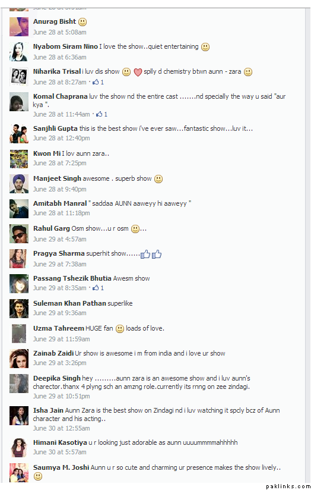Image resolution: width=311 pixels, height=490 pixels.
Task: Open Rahul Garg's profile photo
Action: coord(19,234)
